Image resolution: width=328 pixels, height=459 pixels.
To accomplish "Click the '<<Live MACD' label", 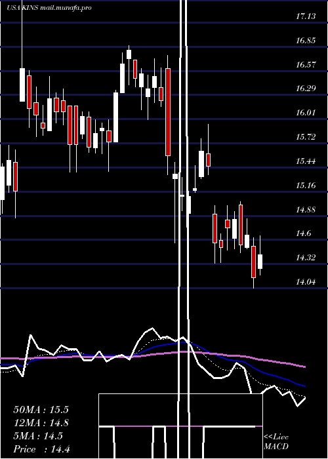I will pyautogui.click(x=276, y=442).
